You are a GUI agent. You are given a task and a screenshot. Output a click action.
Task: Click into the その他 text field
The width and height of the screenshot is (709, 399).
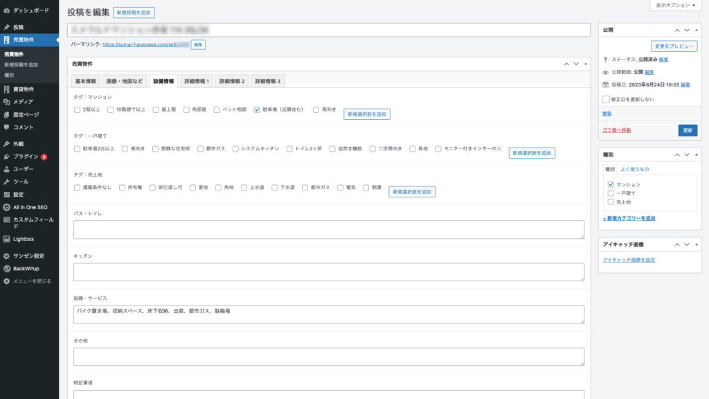[329, 357]
